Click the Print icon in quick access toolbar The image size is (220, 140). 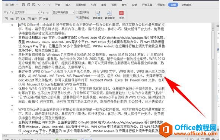pos(29,5)
